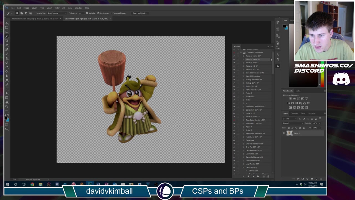This screenshot has height=200, width=355.
Task: Select the Rectangle shape tool
Action: 7,98
